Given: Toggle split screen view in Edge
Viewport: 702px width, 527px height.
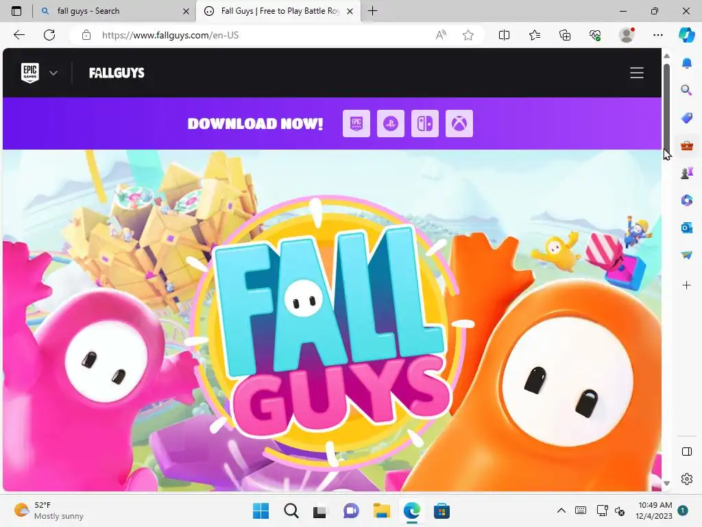Looking at the screenshot, I should tap(504, 35).
